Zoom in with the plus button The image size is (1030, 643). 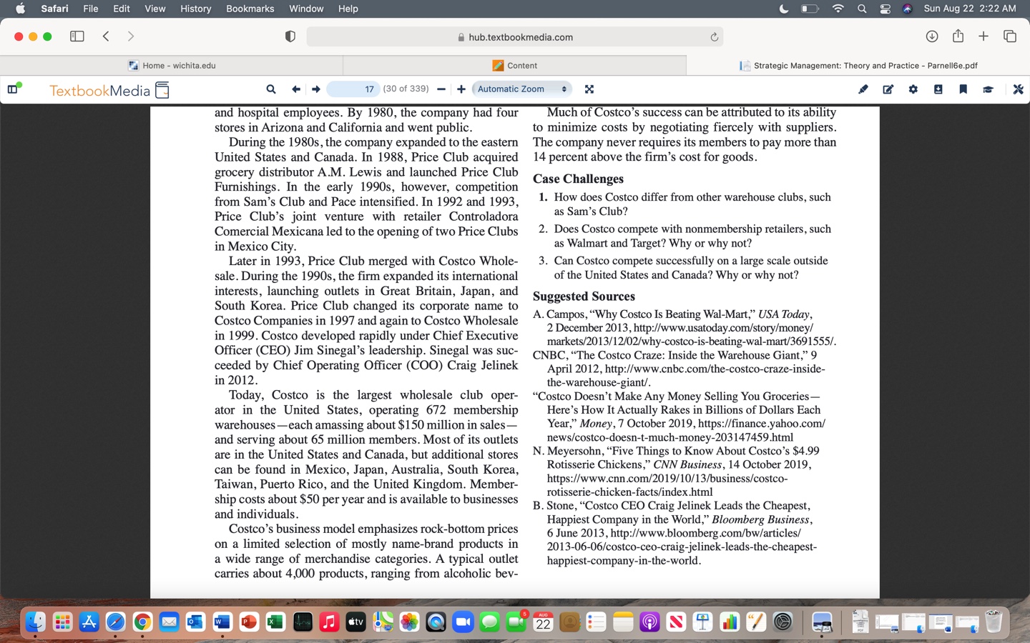[461, 89]
